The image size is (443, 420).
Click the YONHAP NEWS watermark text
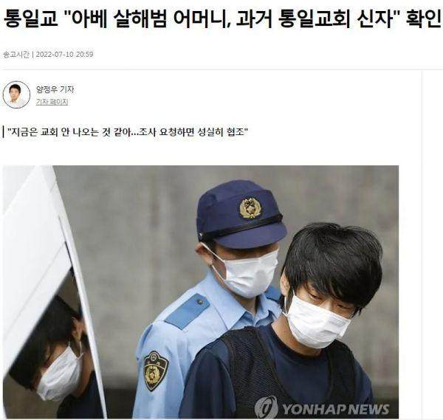[336, 409]
